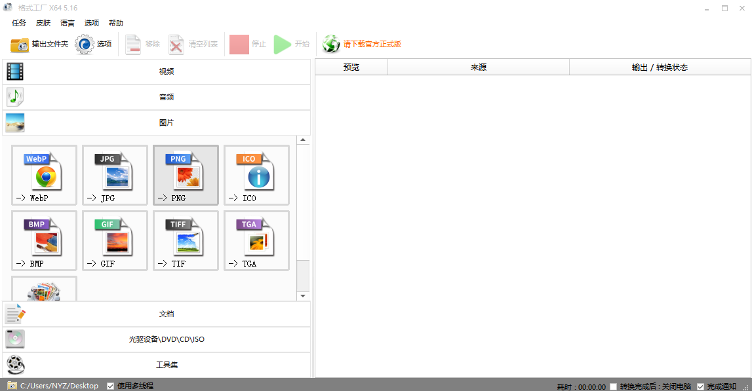Open the 任务 menu
The image size is (752, 391).
(19, 23)
